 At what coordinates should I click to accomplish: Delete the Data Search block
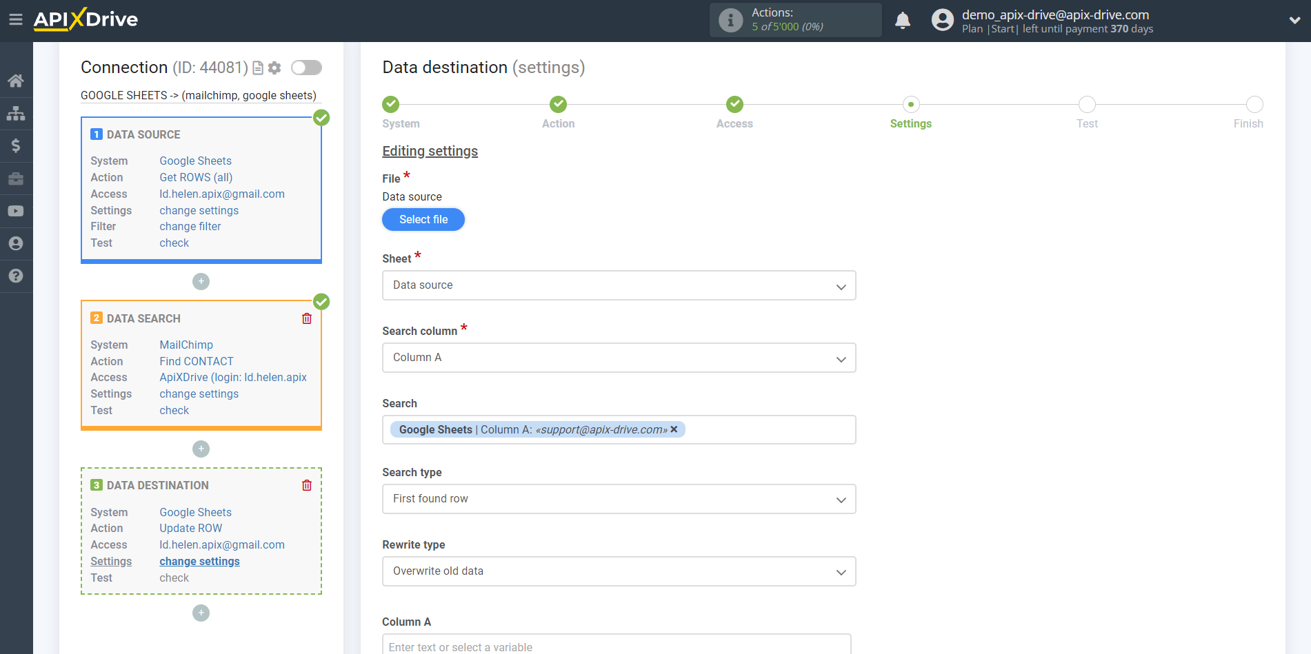coord(307,318)
